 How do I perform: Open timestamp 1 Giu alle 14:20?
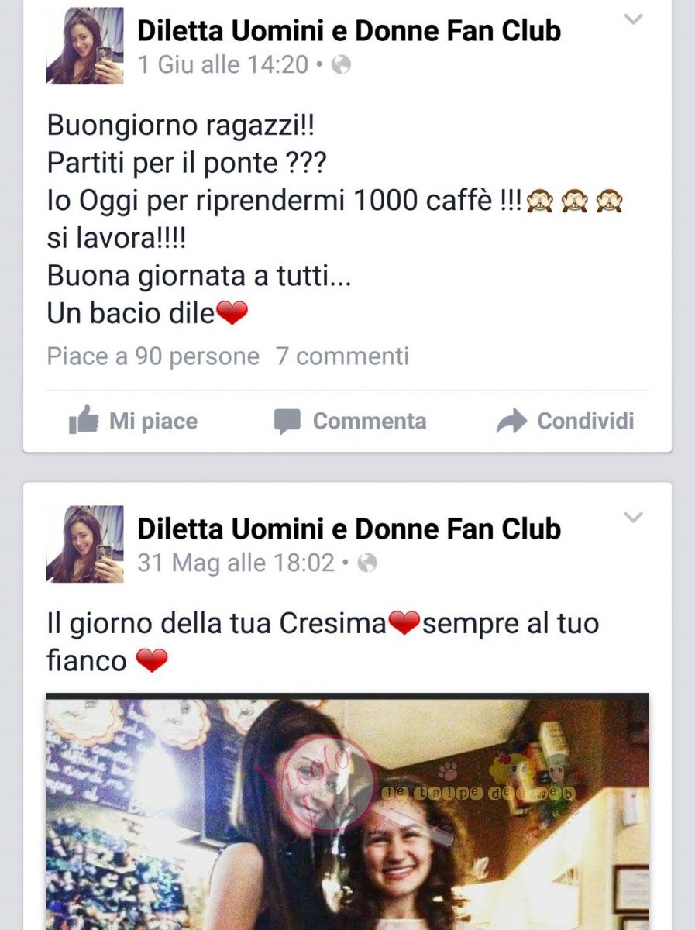(x=223, y=65)
